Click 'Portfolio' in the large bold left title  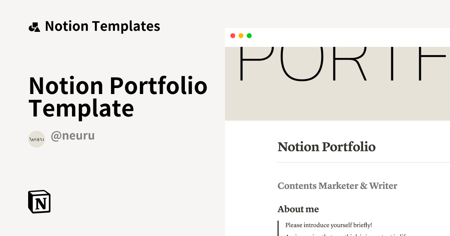(159, 85)
